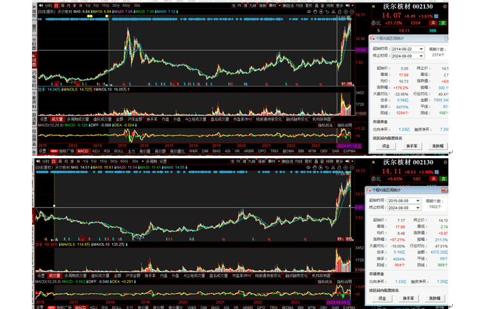Click 指标广场 button in top indicator bar
The width and height of the screenshot is (481, 309).
(x=66, y=151)
